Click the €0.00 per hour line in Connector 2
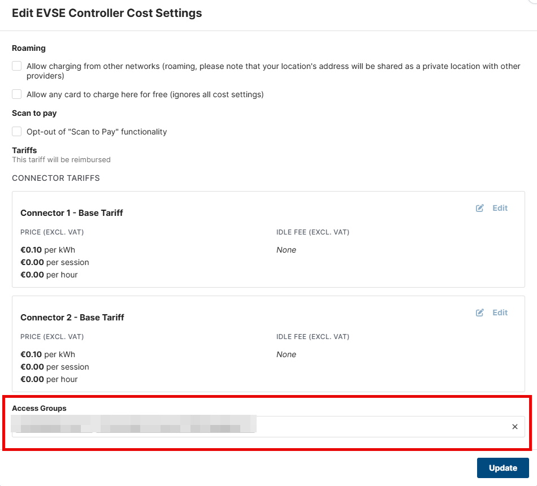The image size is (537, 486). pyautogui.click(x=49, y=379)
